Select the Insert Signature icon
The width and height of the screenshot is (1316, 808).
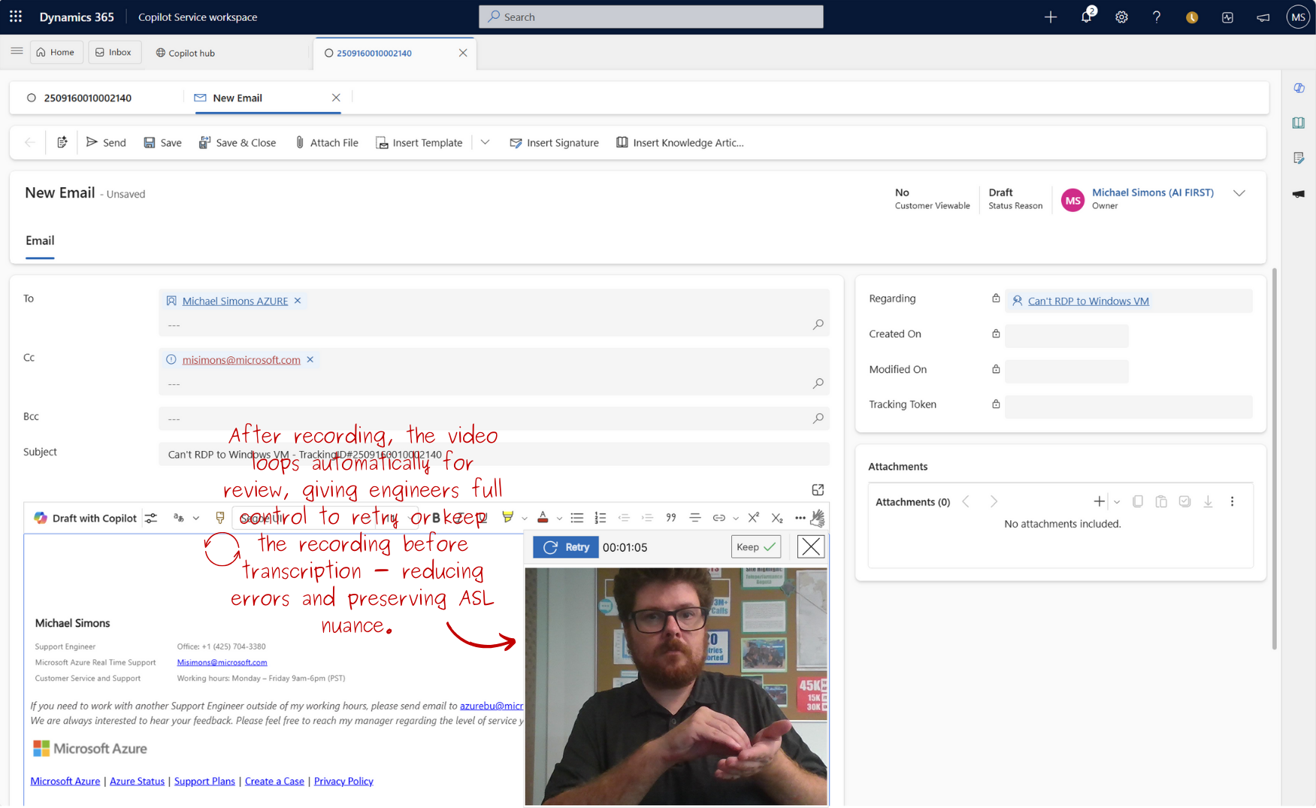(516, 143)
